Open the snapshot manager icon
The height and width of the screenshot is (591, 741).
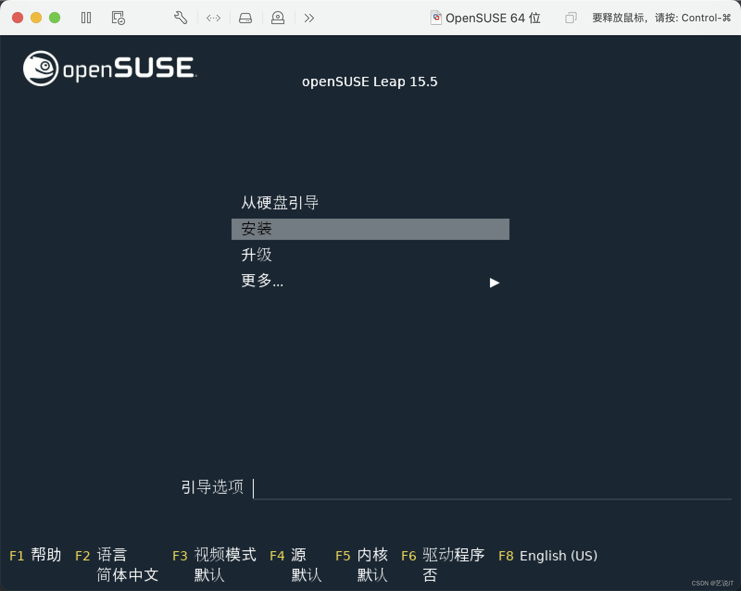(x=118, y=18)
